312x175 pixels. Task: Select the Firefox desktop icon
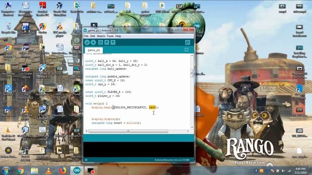pos(42,29)
